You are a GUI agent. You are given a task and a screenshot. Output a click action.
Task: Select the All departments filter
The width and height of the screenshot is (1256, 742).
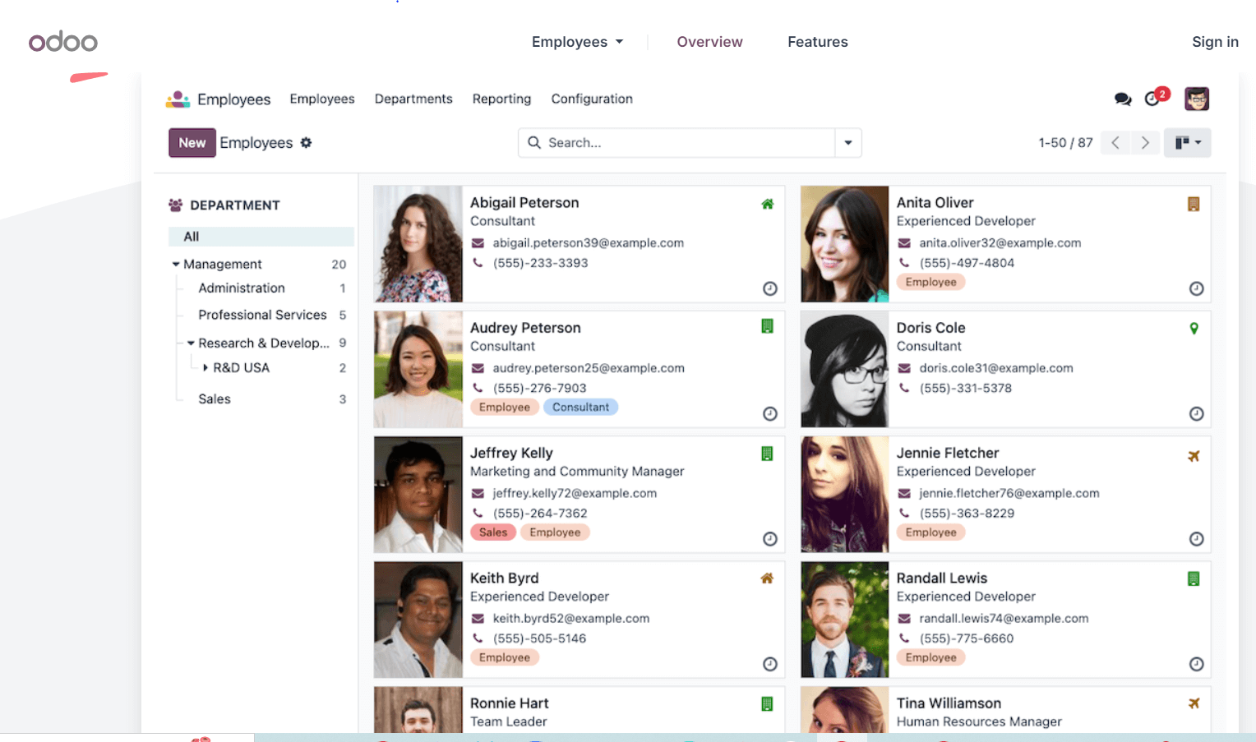[x=261, y=237]
